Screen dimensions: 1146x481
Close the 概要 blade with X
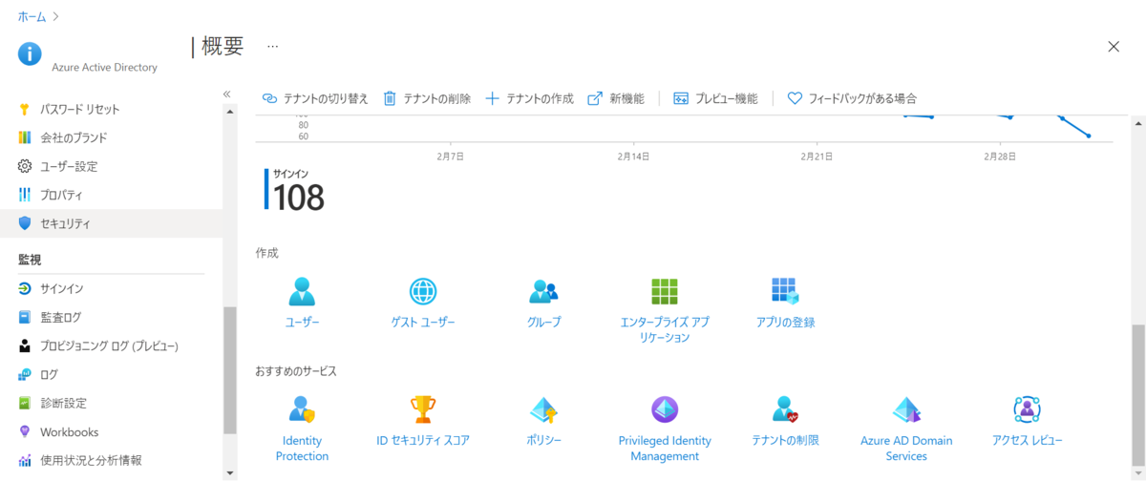(x=1114, y=46)
